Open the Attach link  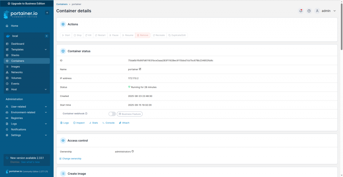124,123
